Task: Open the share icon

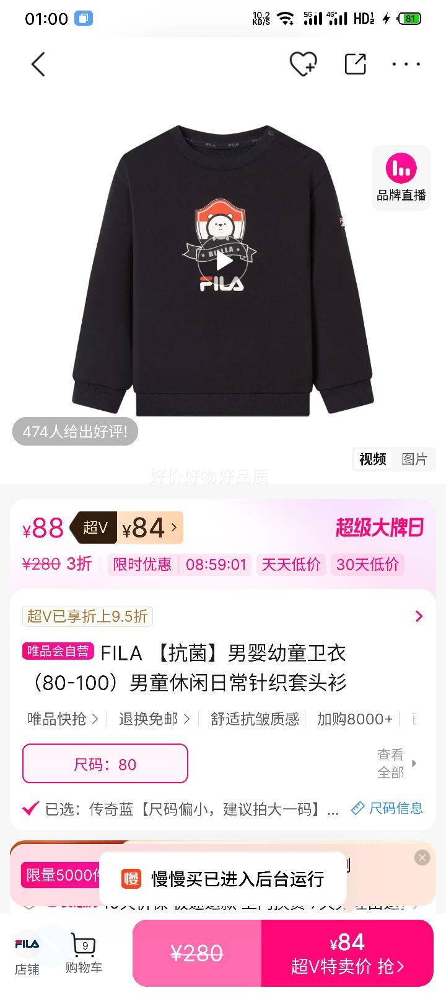Action: (355, 64)
